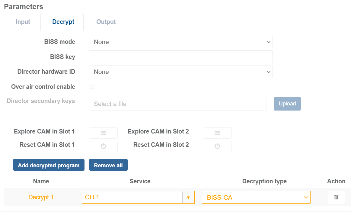
Task: Switch to the Output tab
Action: [x=106, y=22]
